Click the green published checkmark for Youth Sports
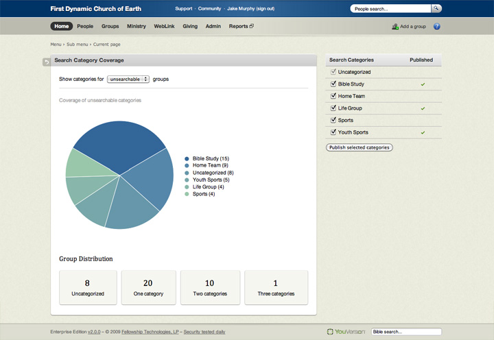494x340 pixels. 423,132
